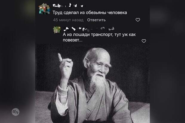Select the text 'Труд сделал из обезьяны человека'

click(x=90, y=13)
